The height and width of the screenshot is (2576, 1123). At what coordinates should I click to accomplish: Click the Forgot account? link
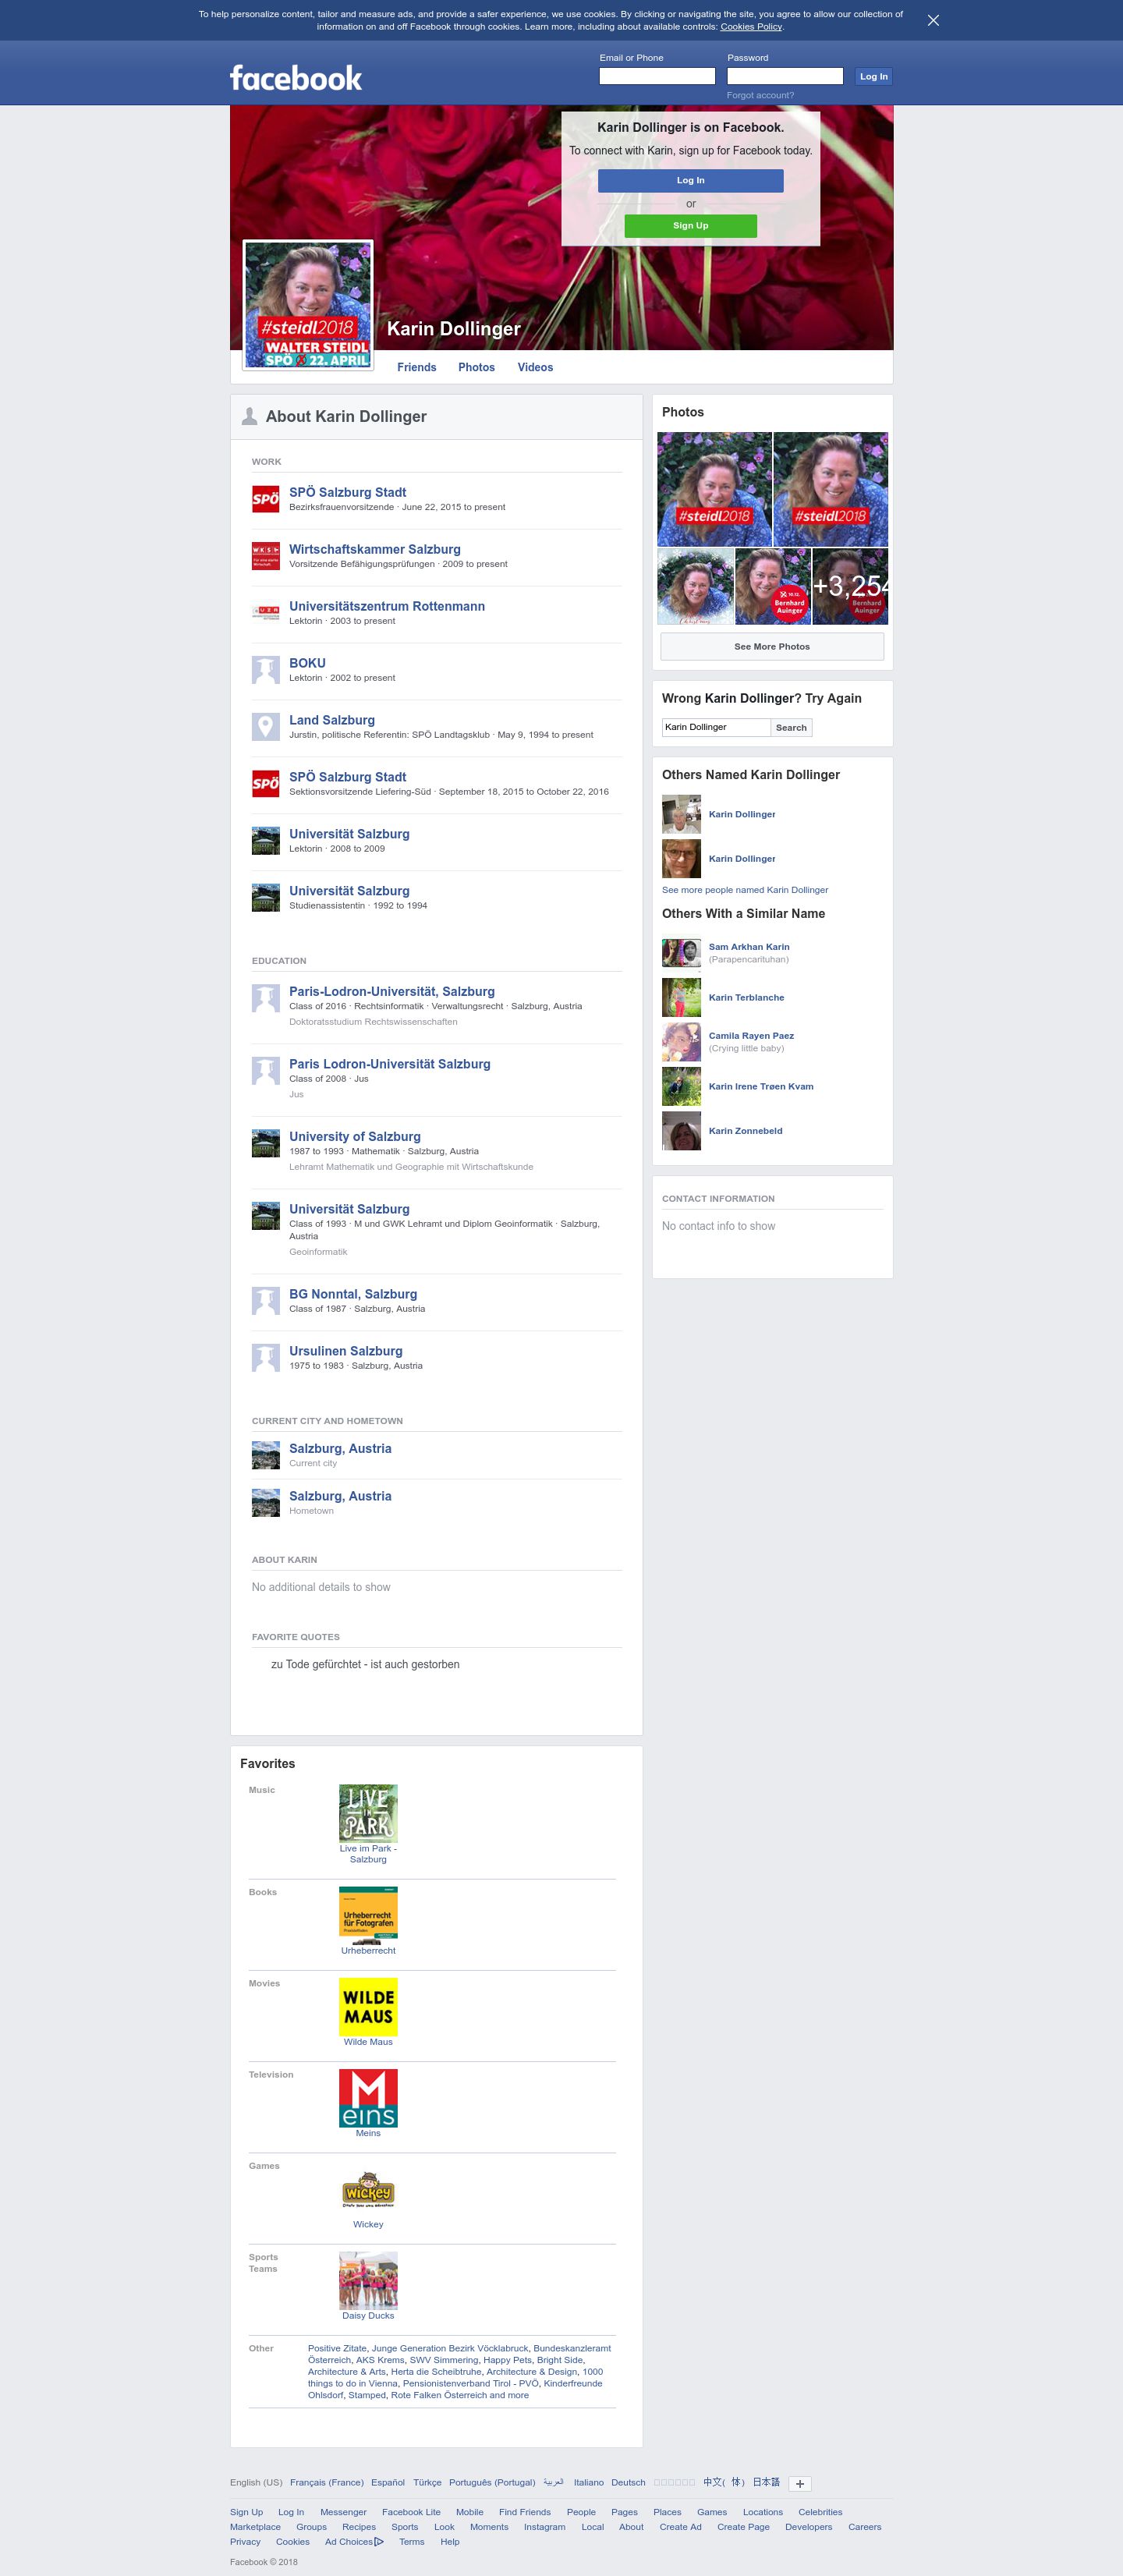[760, 95]
